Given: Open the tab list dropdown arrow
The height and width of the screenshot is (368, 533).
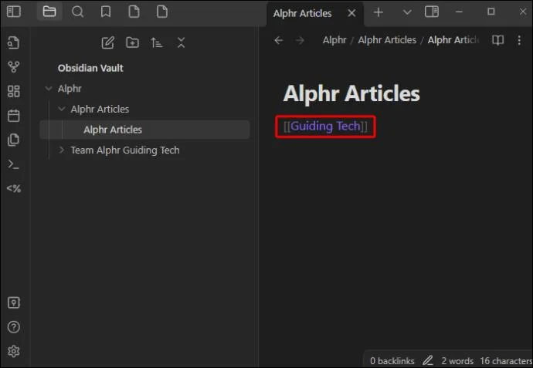Looking at the screenshot, I should 407,12.
